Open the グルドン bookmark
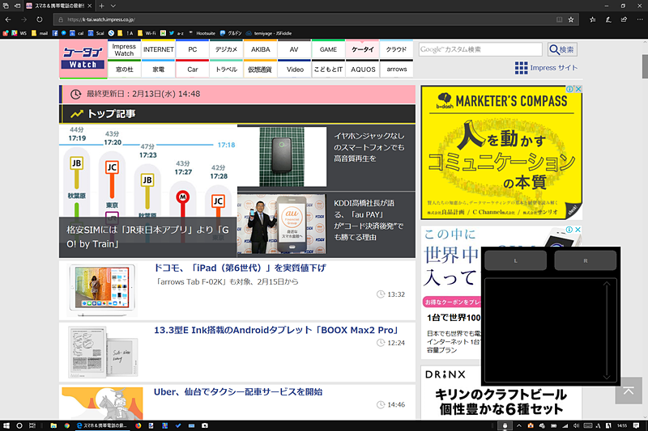 click(x=231, y=33)
